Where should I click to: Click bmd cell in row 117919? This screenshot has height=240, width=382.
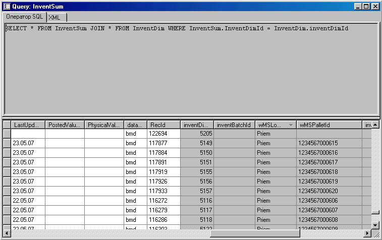[x=135, y=171]
